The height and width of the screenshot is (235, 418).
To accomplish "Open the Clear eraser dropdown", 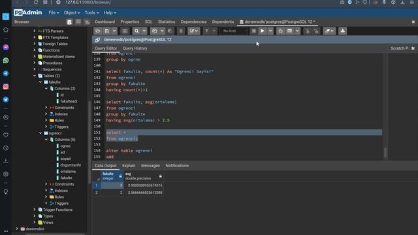I will (329, 31).
